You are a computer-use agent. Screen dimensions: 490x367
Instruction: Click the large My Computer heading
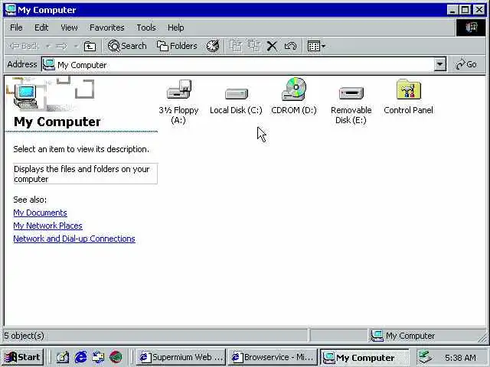(x=57, y=122)
